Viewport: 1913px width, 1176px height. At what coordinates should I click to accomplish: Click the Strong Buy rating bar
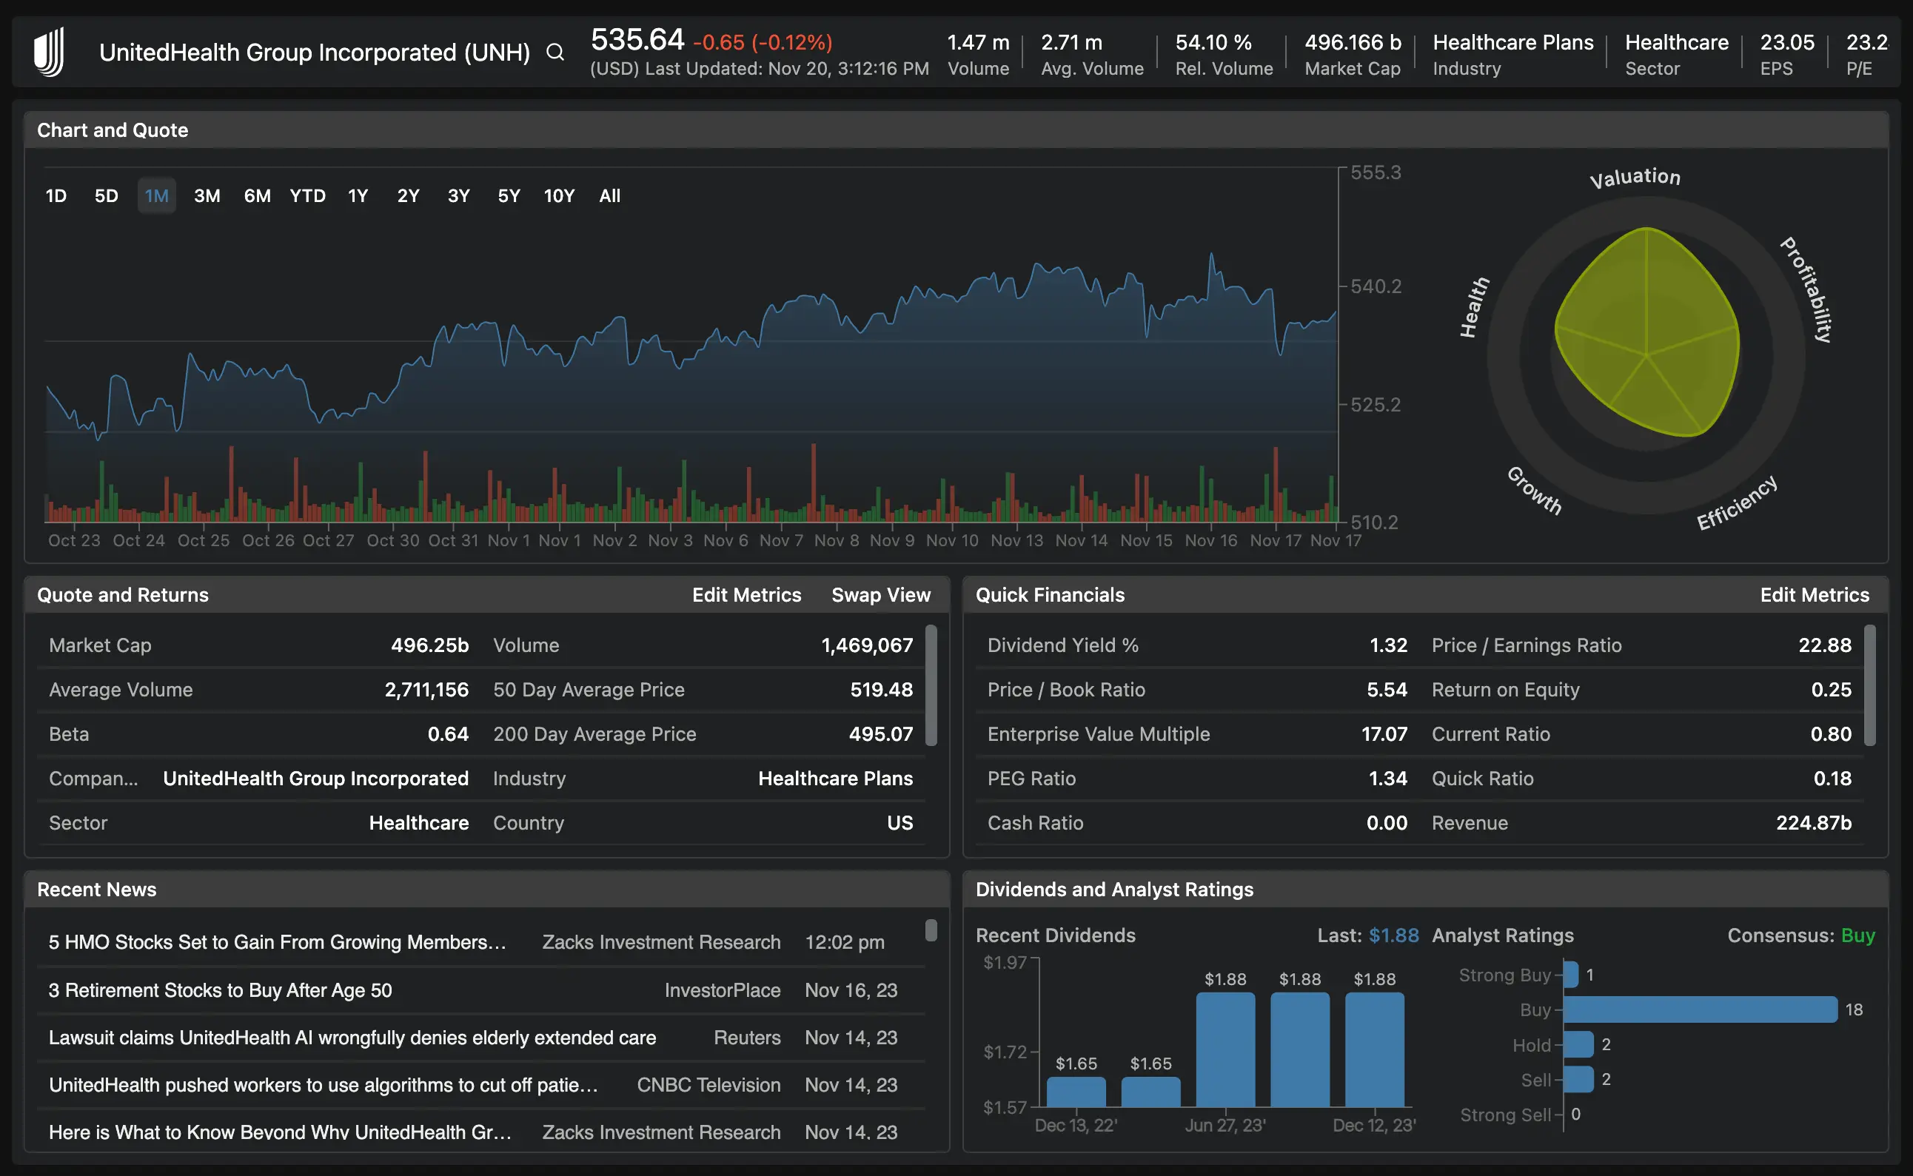point(1572,975)
